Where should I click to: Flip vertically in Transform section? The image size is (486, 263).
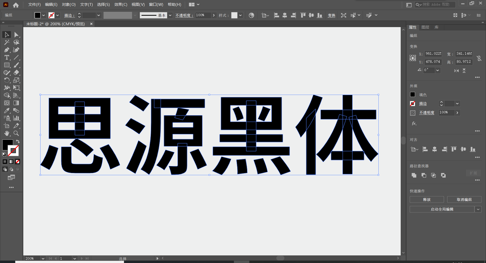(464, 71)
